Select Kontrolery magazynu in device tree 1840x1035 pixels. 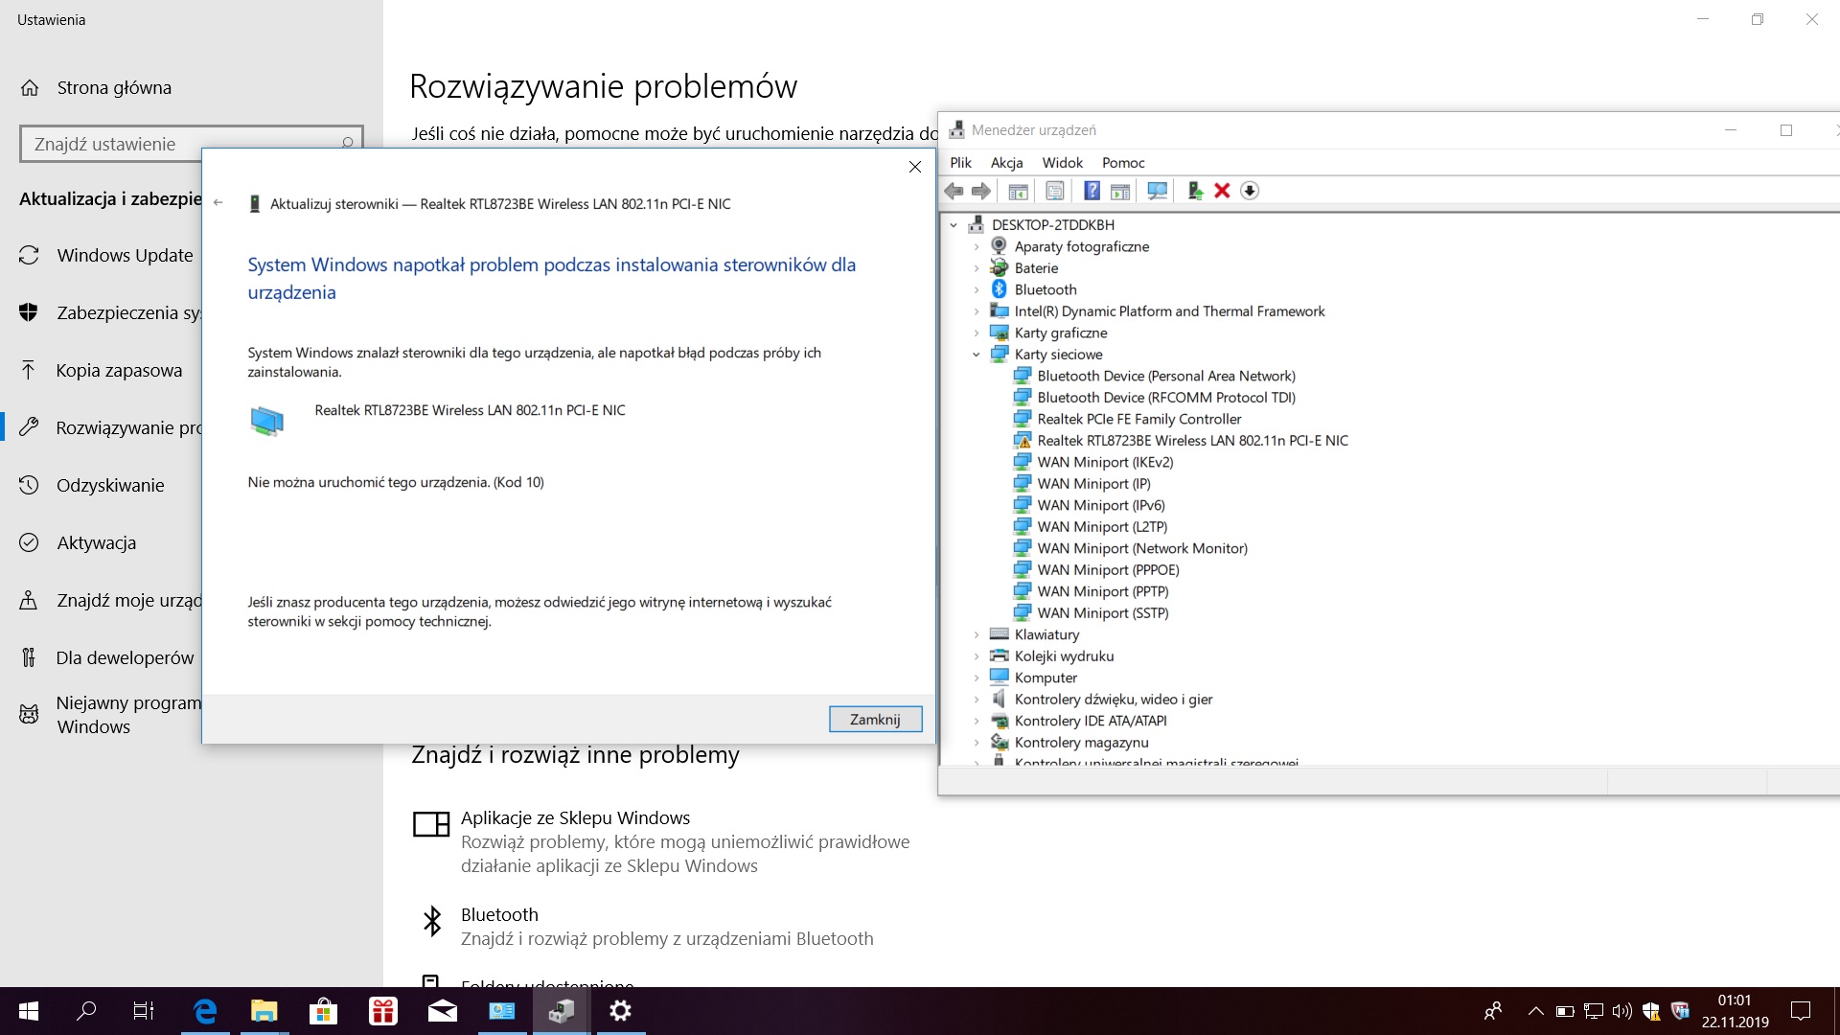tap(1081, 743)
